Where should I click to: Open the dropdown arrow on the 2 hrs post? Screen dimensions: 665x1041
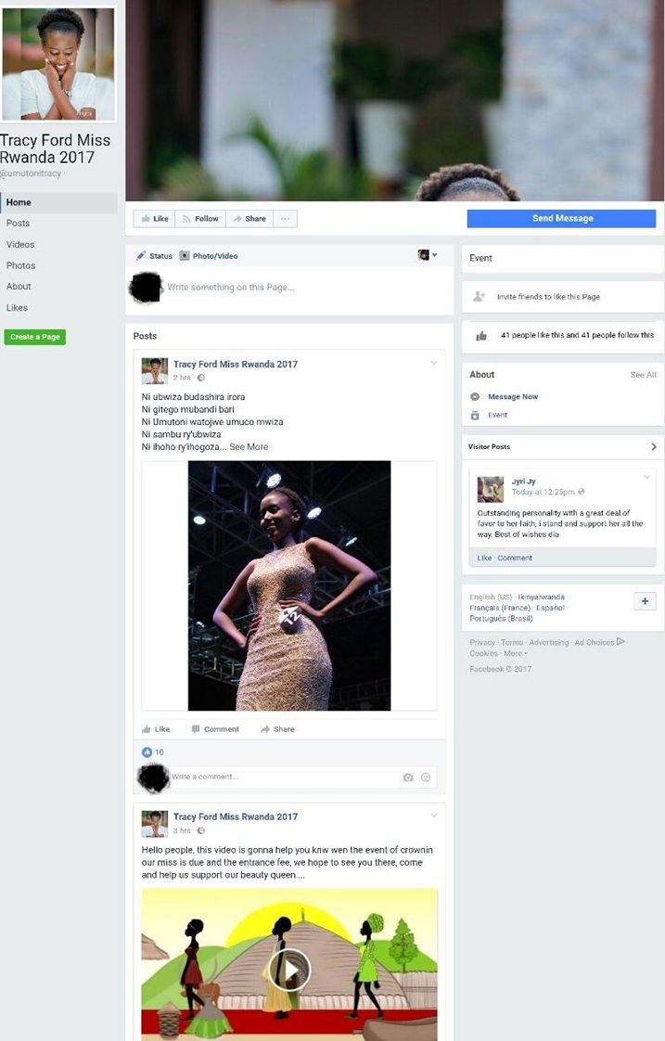(434, 363)
